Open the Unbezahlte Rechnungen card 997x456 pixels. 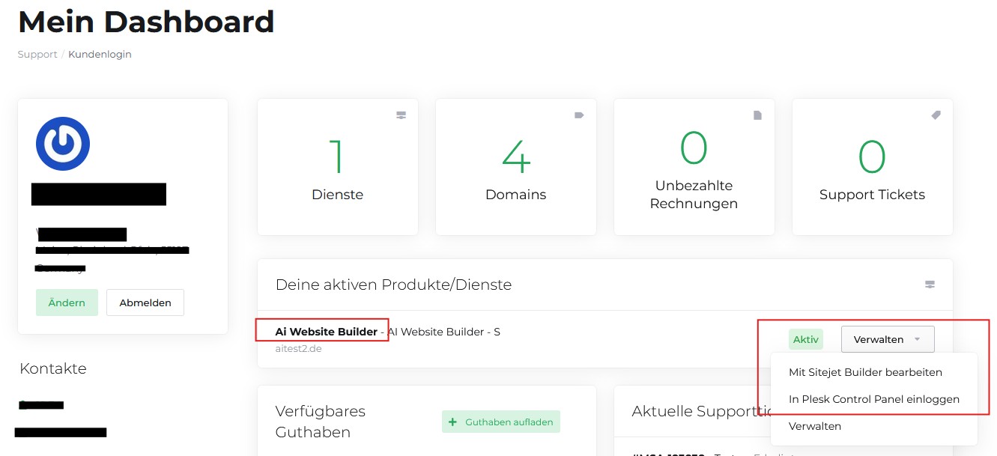694,167
